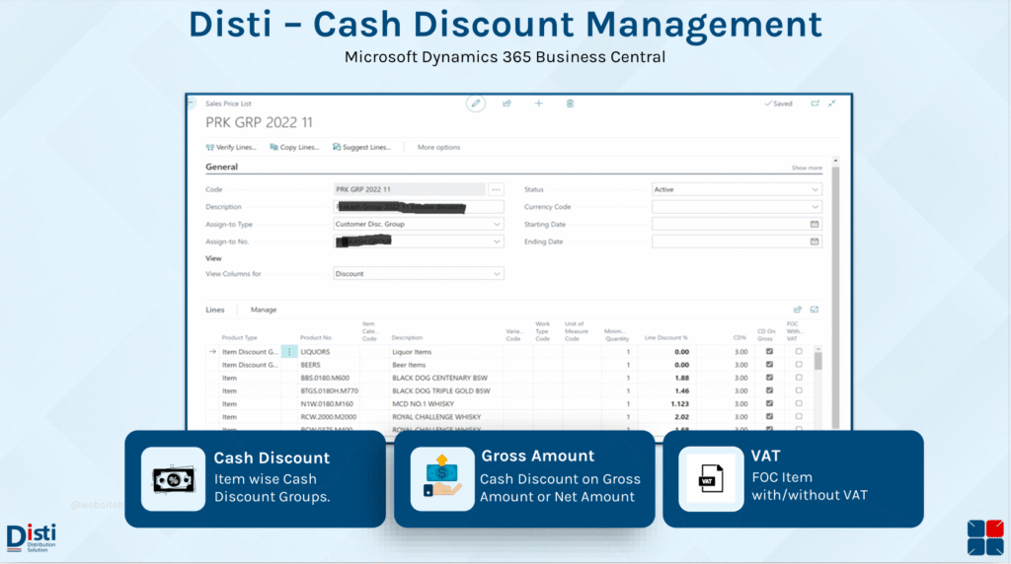
Task: Uncheck CD On Gross for BLACK DOG CENTENARY
Action: 769,378
